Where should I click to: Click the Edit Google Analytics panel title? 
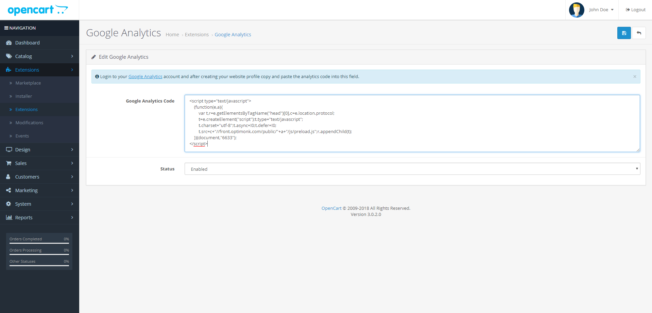pos(124,57)
